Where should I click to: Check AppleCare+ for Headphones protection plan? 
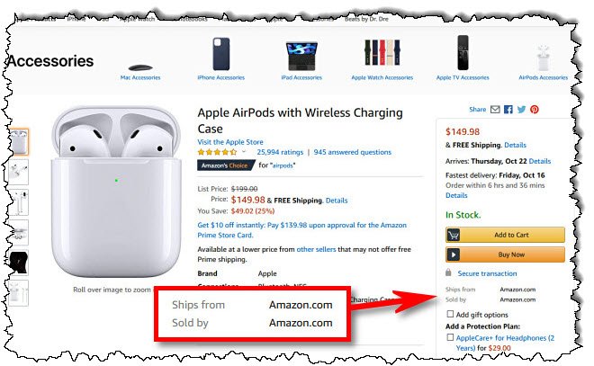(450, 337)
